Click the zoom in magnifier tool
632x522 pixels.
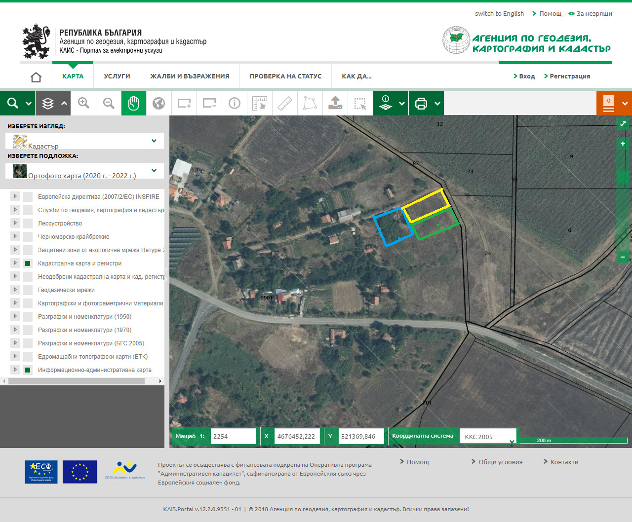click(x=83, y=103)
